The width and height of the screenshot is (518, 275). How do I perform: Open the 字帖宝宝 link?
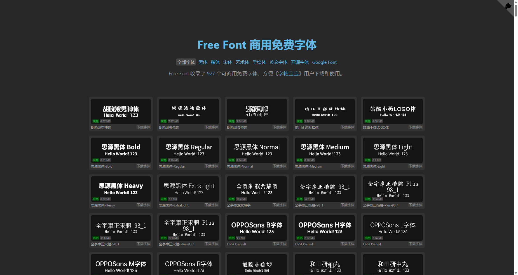tap(288, 74)
